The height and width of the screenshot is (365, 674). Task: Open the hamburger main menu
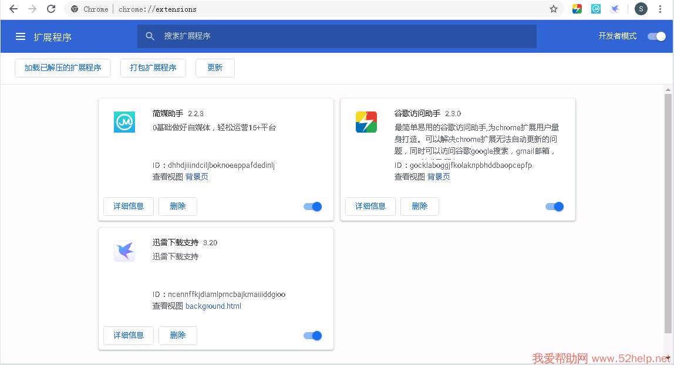(21, 36)
